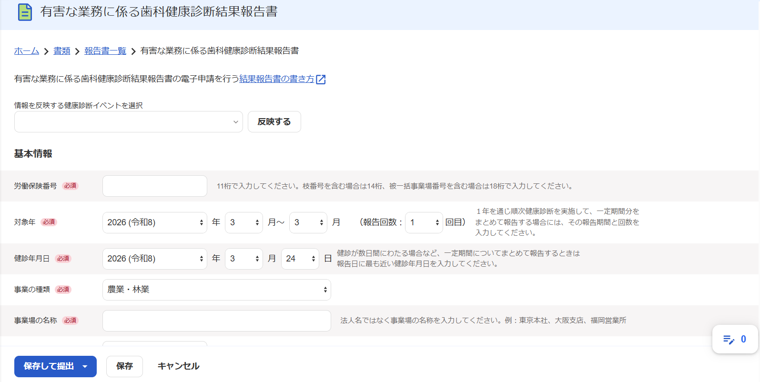Open 結果報告書の書き方 link
The image size is (760, 382).
tap(277, 79)
